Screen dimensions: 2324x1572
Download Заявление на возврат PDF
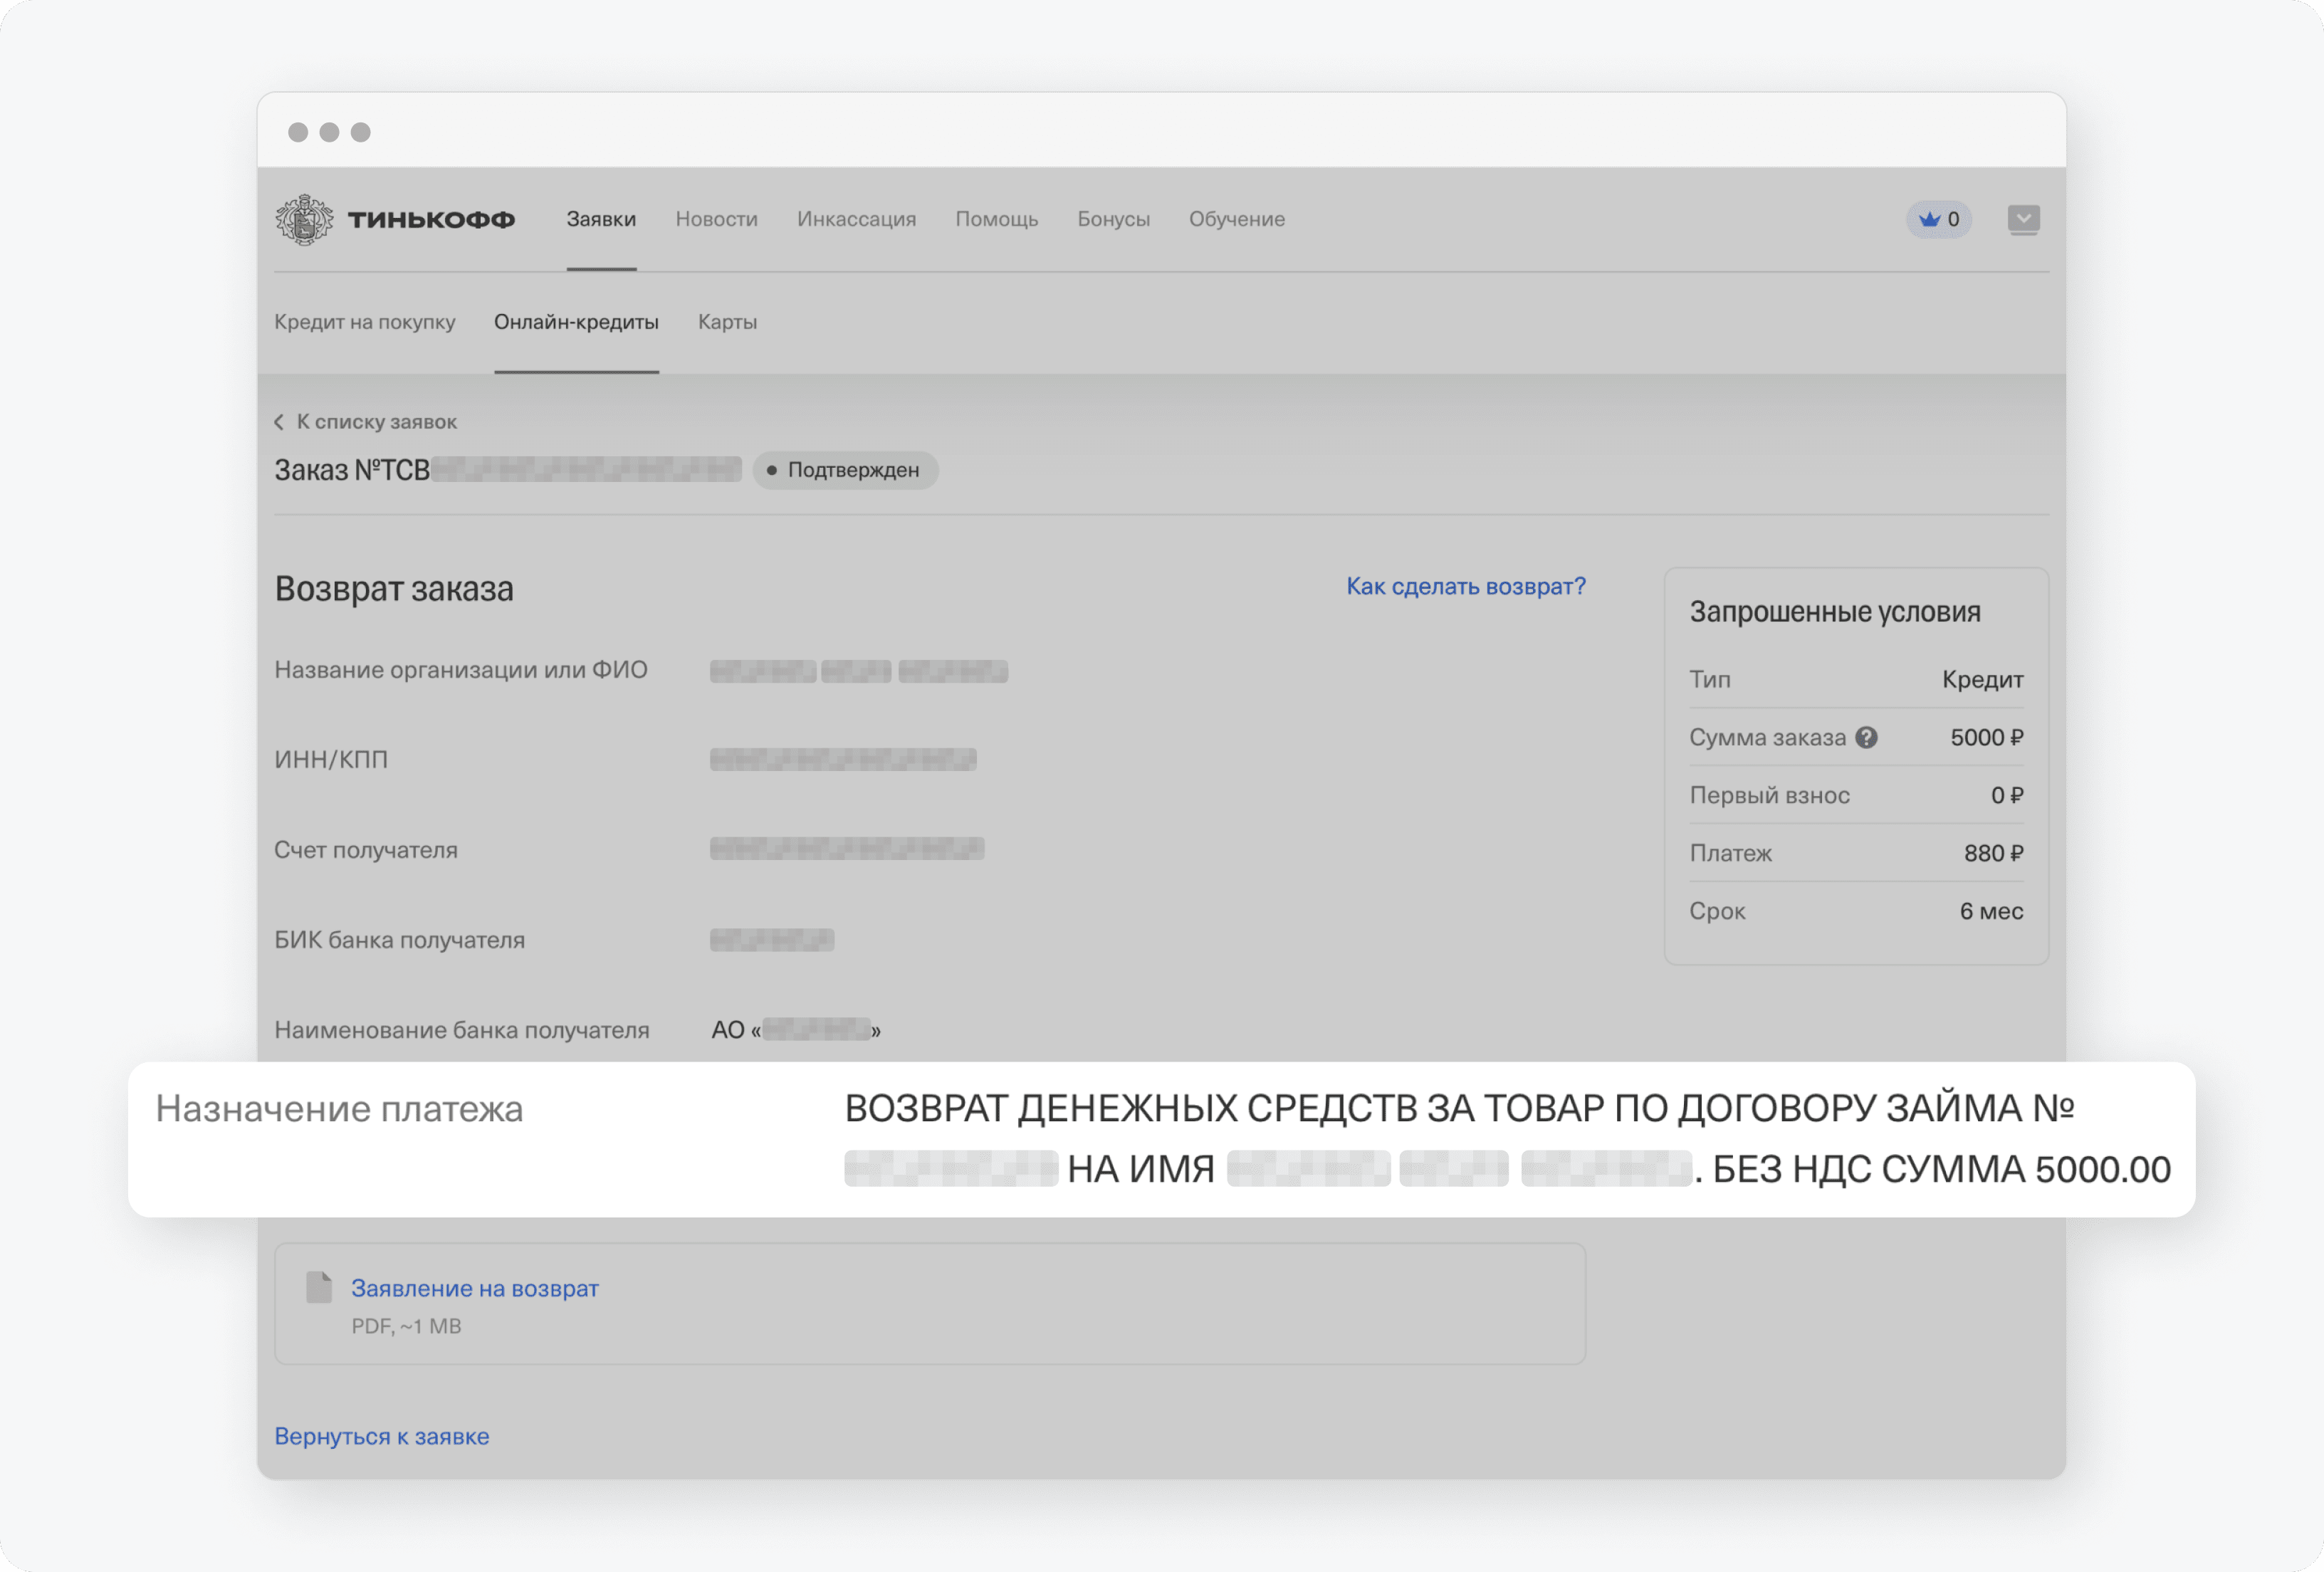click(474, 1288)
